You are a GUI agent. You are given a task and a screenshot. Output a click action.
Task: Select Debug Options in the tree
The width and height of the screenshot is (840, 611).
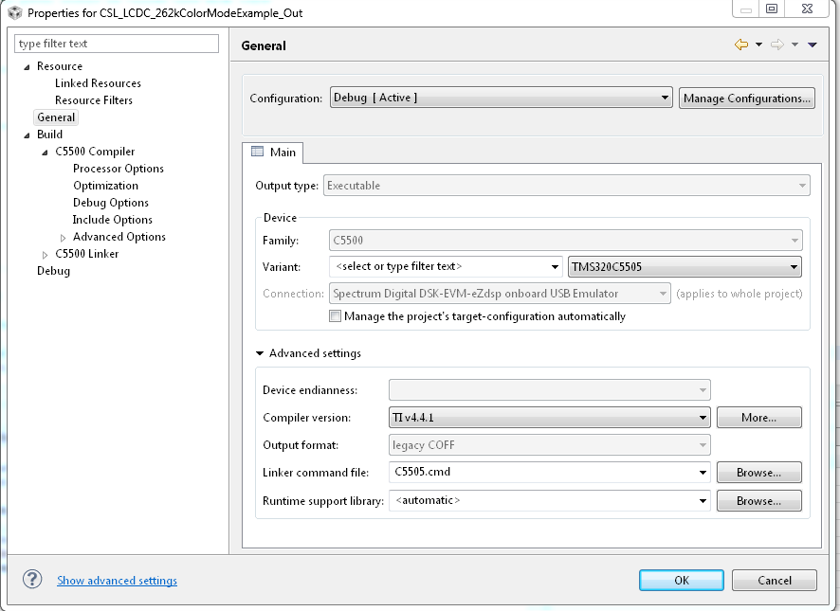click(x=111, y=203)
